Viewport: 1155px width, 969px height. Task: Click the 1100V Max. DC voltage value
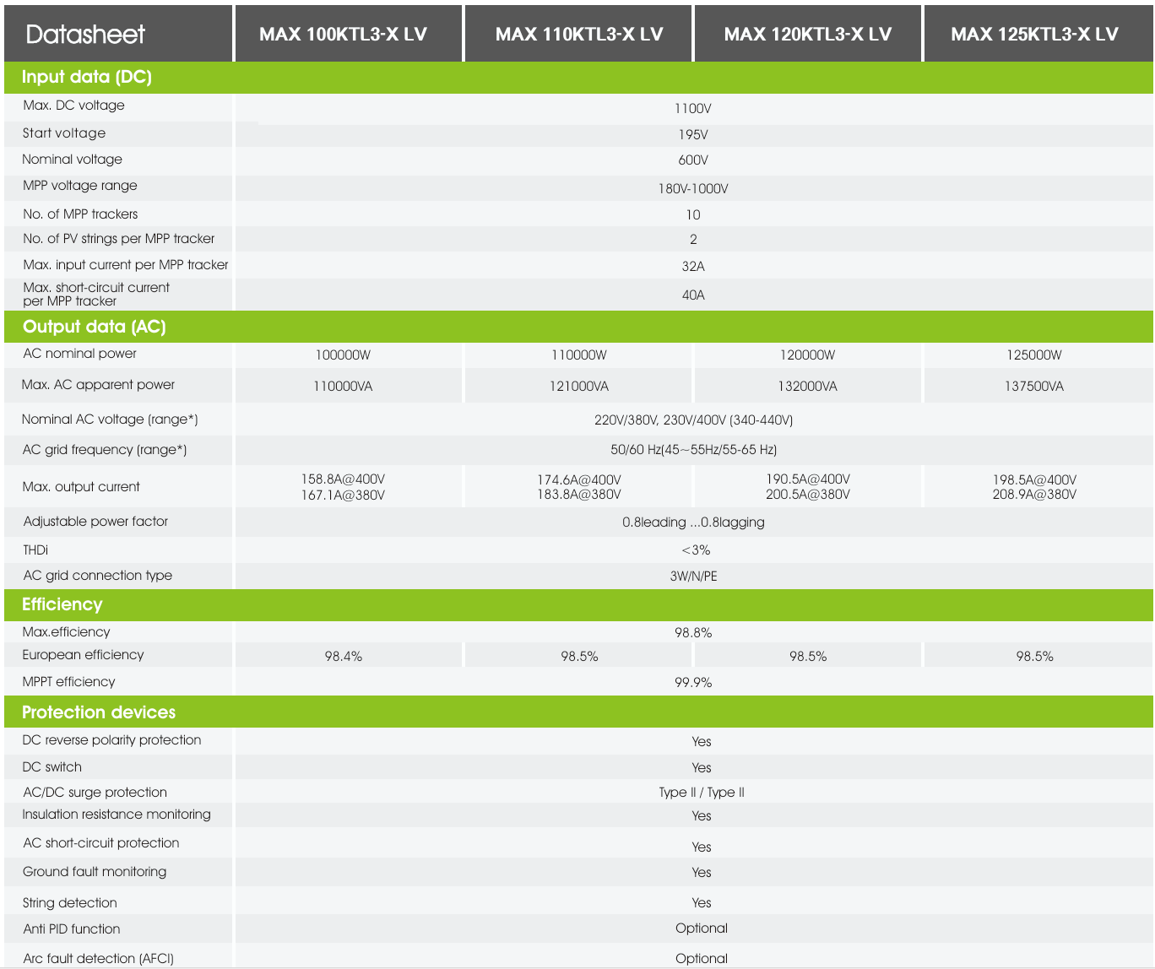pos(692,109)
